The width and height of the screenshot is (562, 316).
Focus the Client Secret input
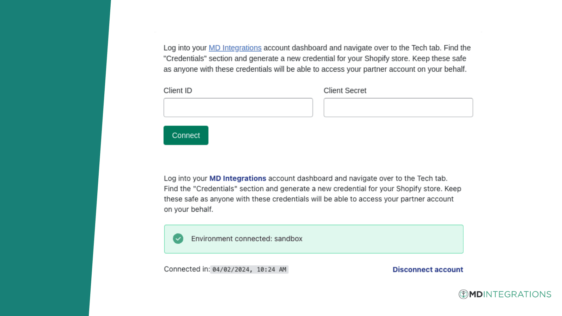398,107
